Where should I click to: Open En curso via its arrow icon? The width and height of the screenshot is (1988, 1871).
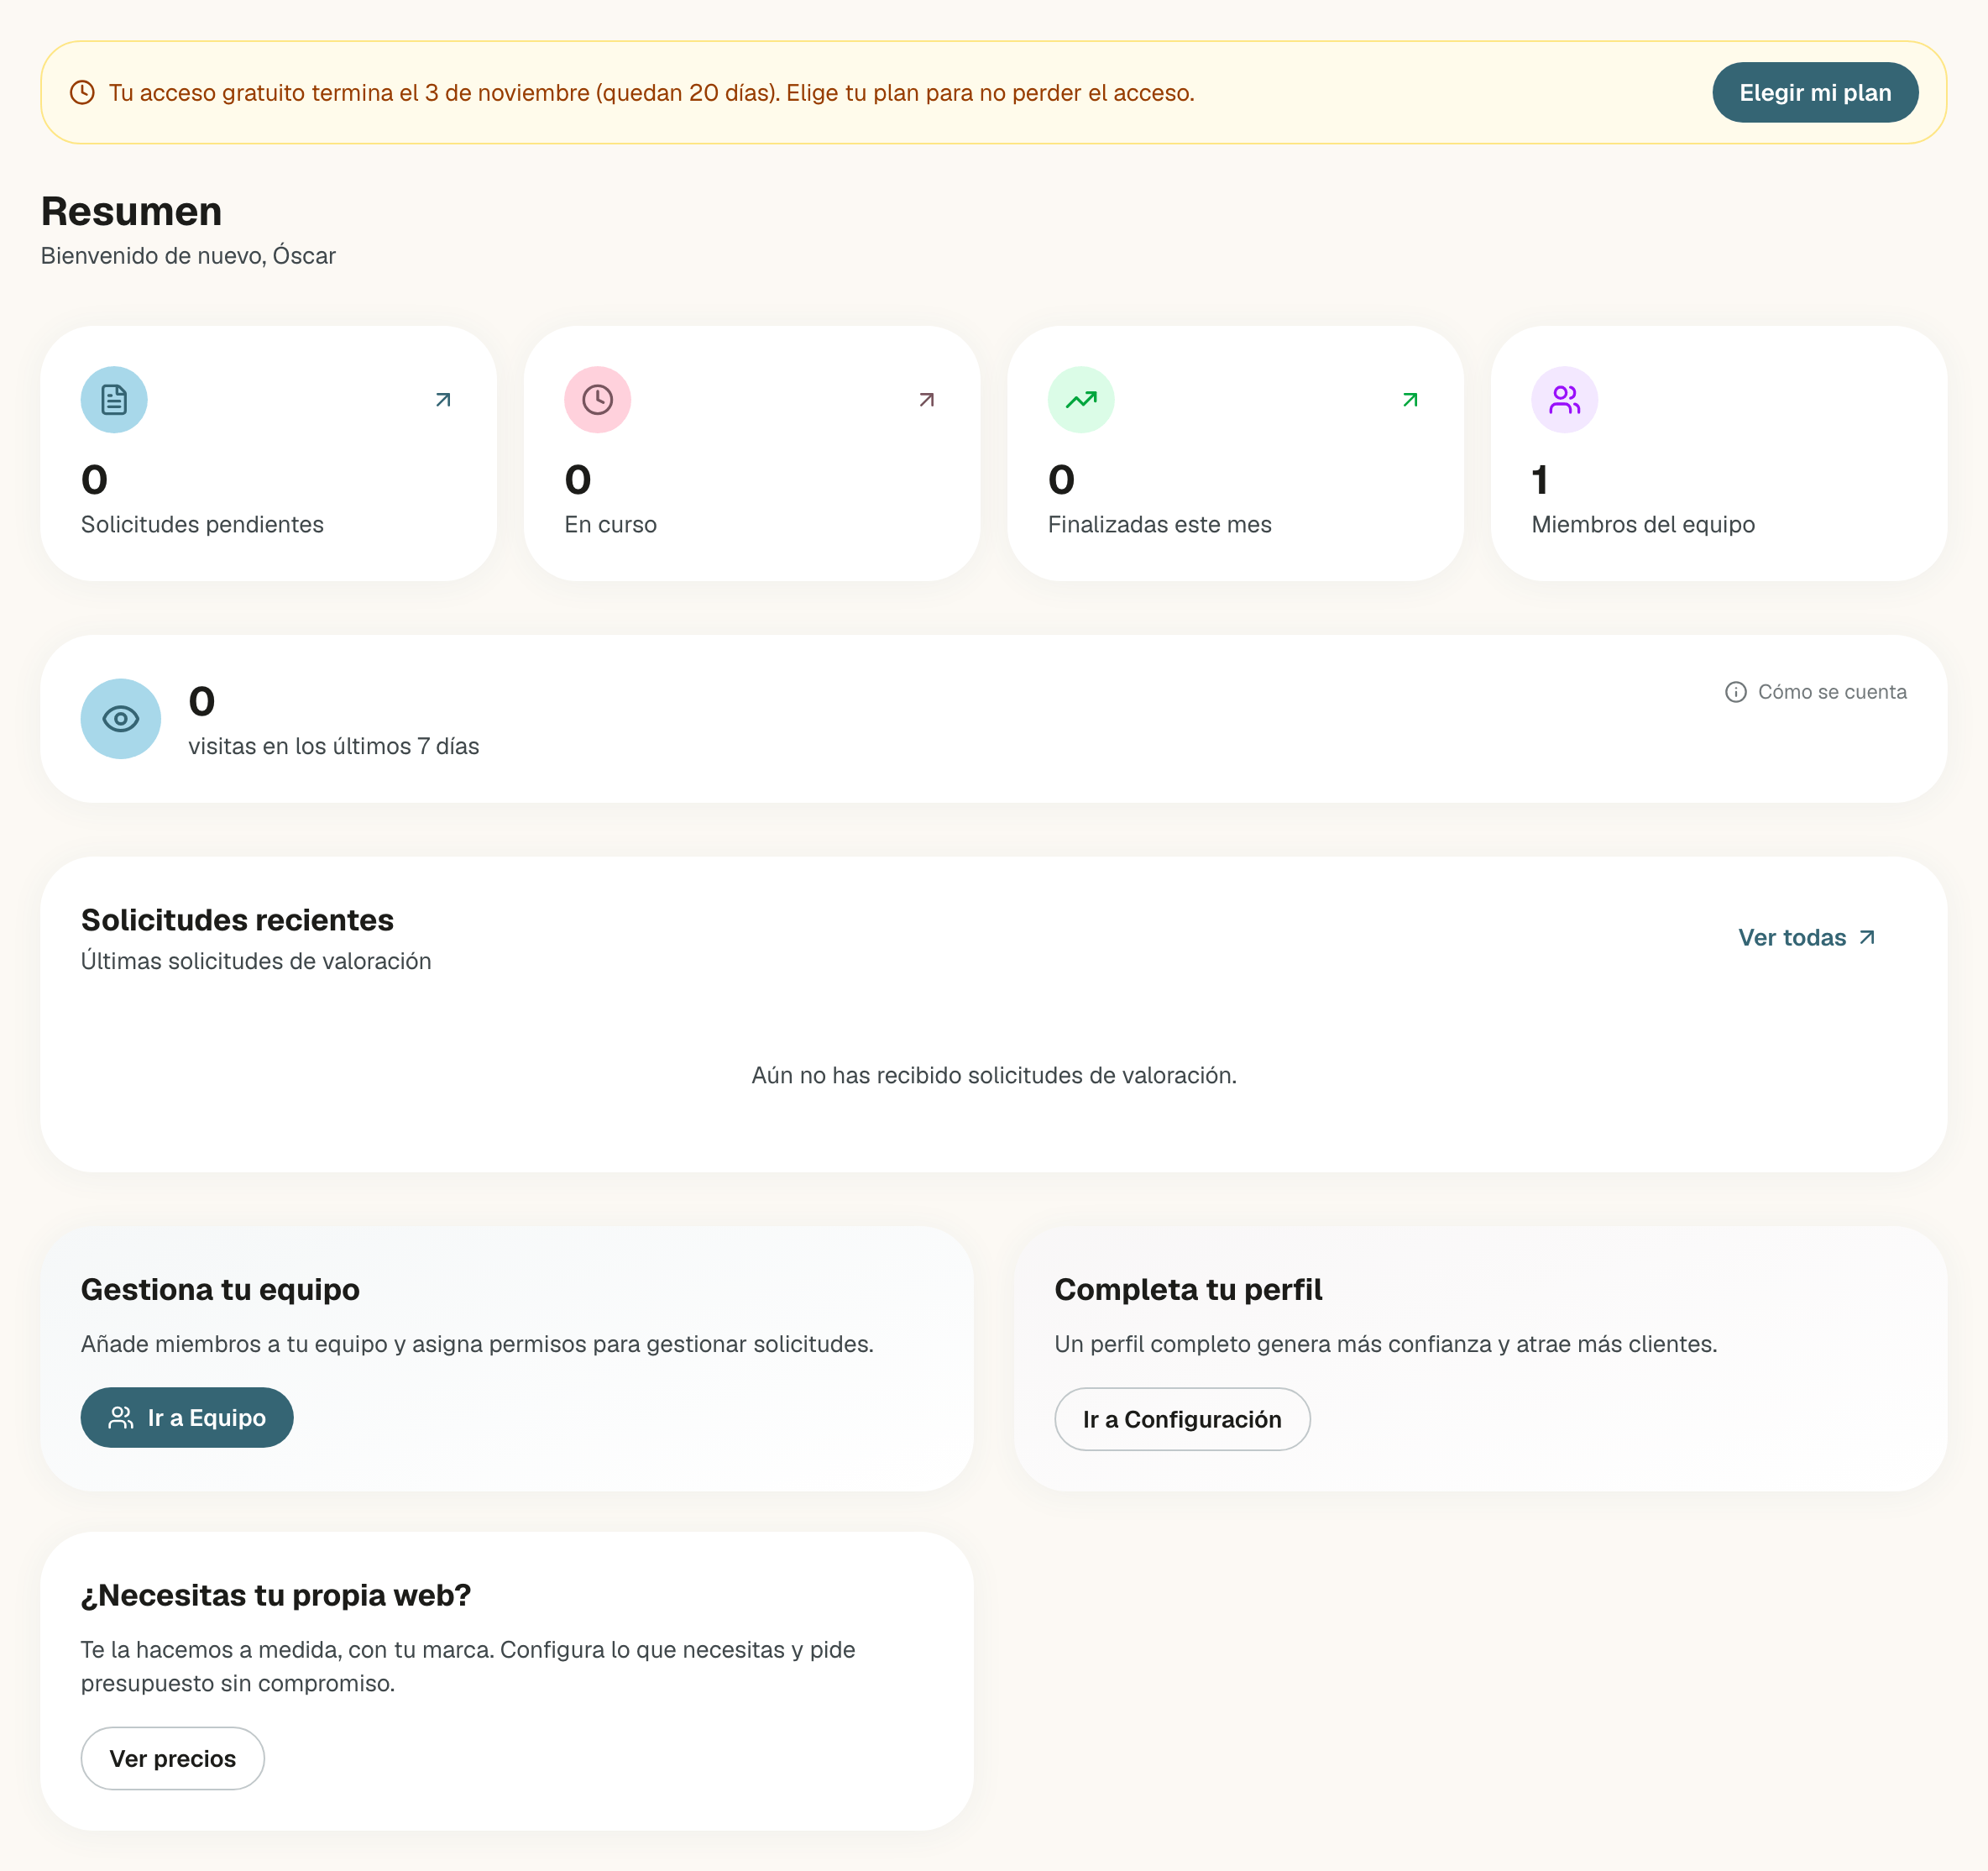tap(926, 401)
